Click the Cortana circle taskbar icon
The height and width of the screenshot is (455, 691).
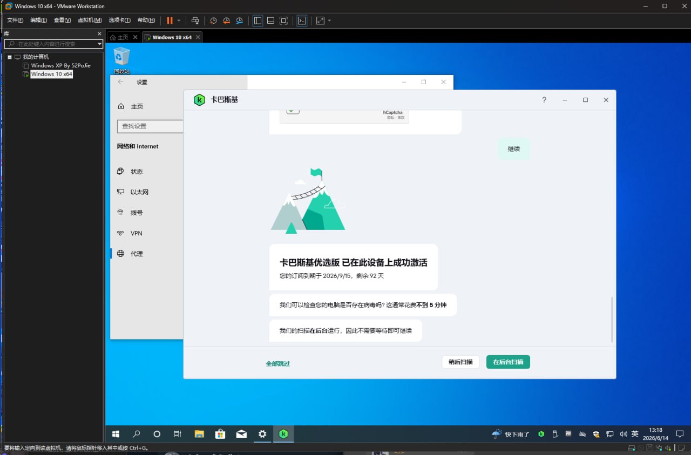157,434
